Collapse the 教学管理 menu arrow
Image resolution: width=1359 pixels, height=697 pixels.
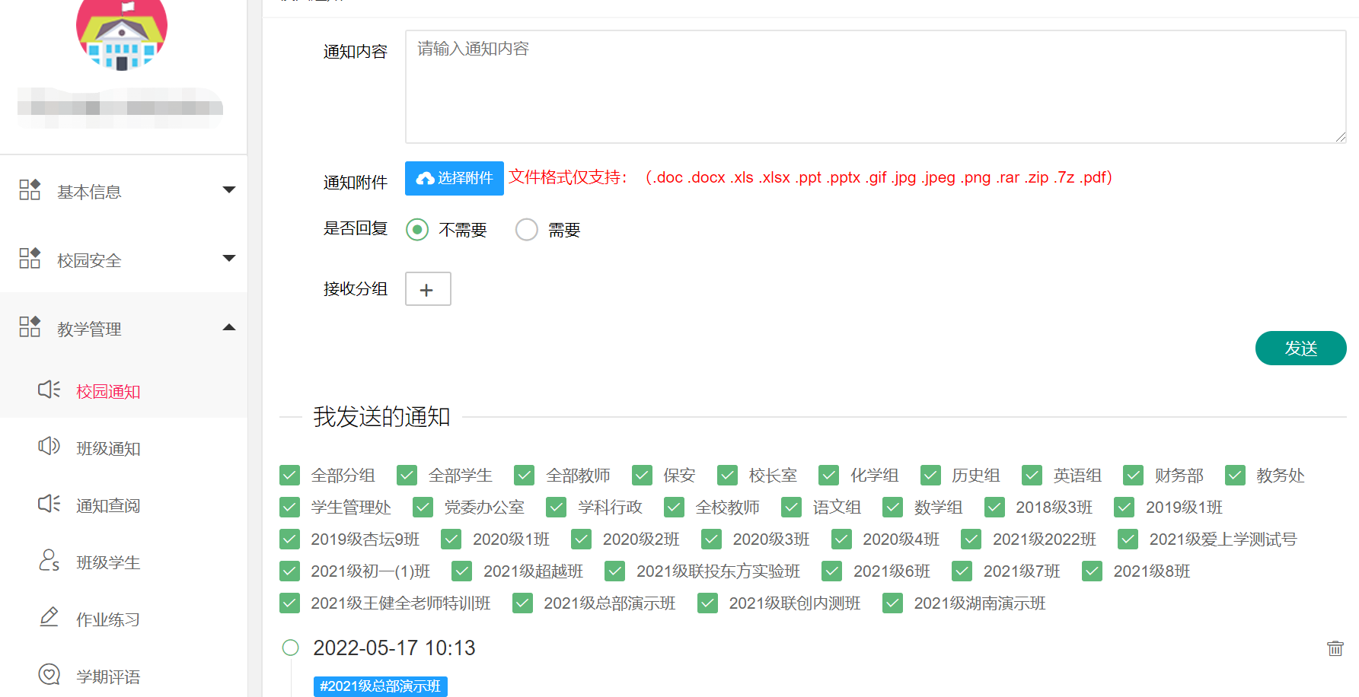click(228, 328)
